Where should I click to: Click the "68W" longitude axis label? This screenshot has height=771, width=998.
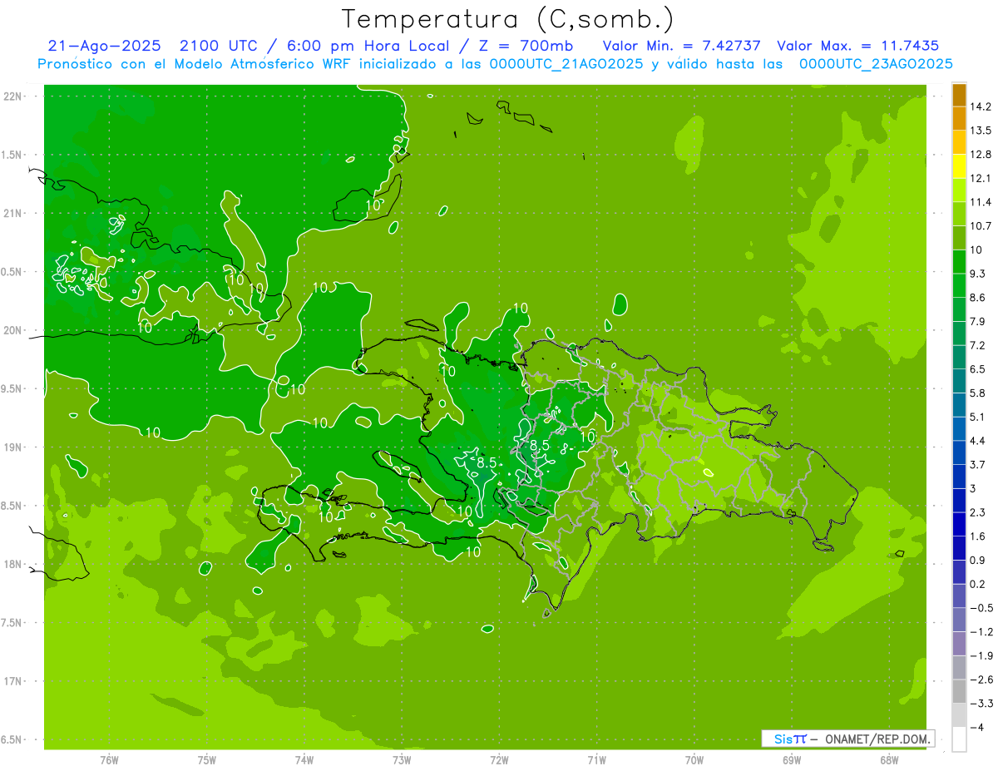click(889, 759)
